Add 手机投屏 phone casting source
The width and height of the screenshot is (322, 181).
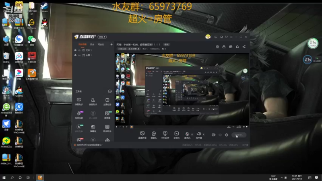pos(165,135)
